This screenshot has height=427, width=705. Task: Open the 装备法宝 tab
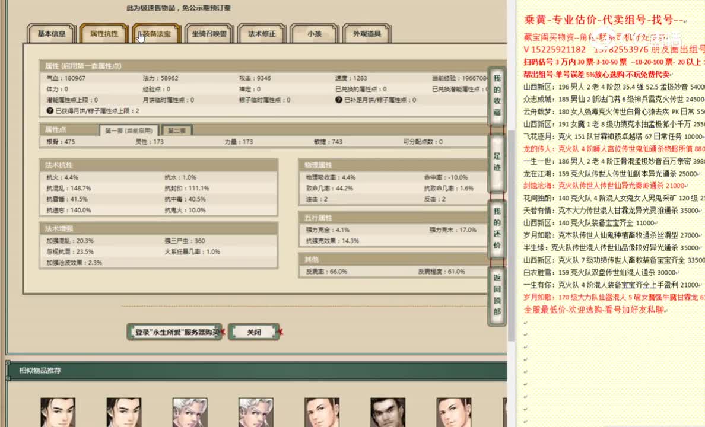pyautogui.click(x=157, y=34)
